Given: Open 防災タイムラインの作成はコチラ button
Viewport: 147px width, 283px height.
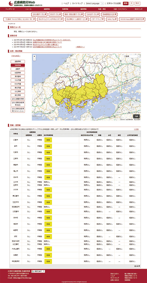Looking at the screenshot, I should [x=51, y=19].
